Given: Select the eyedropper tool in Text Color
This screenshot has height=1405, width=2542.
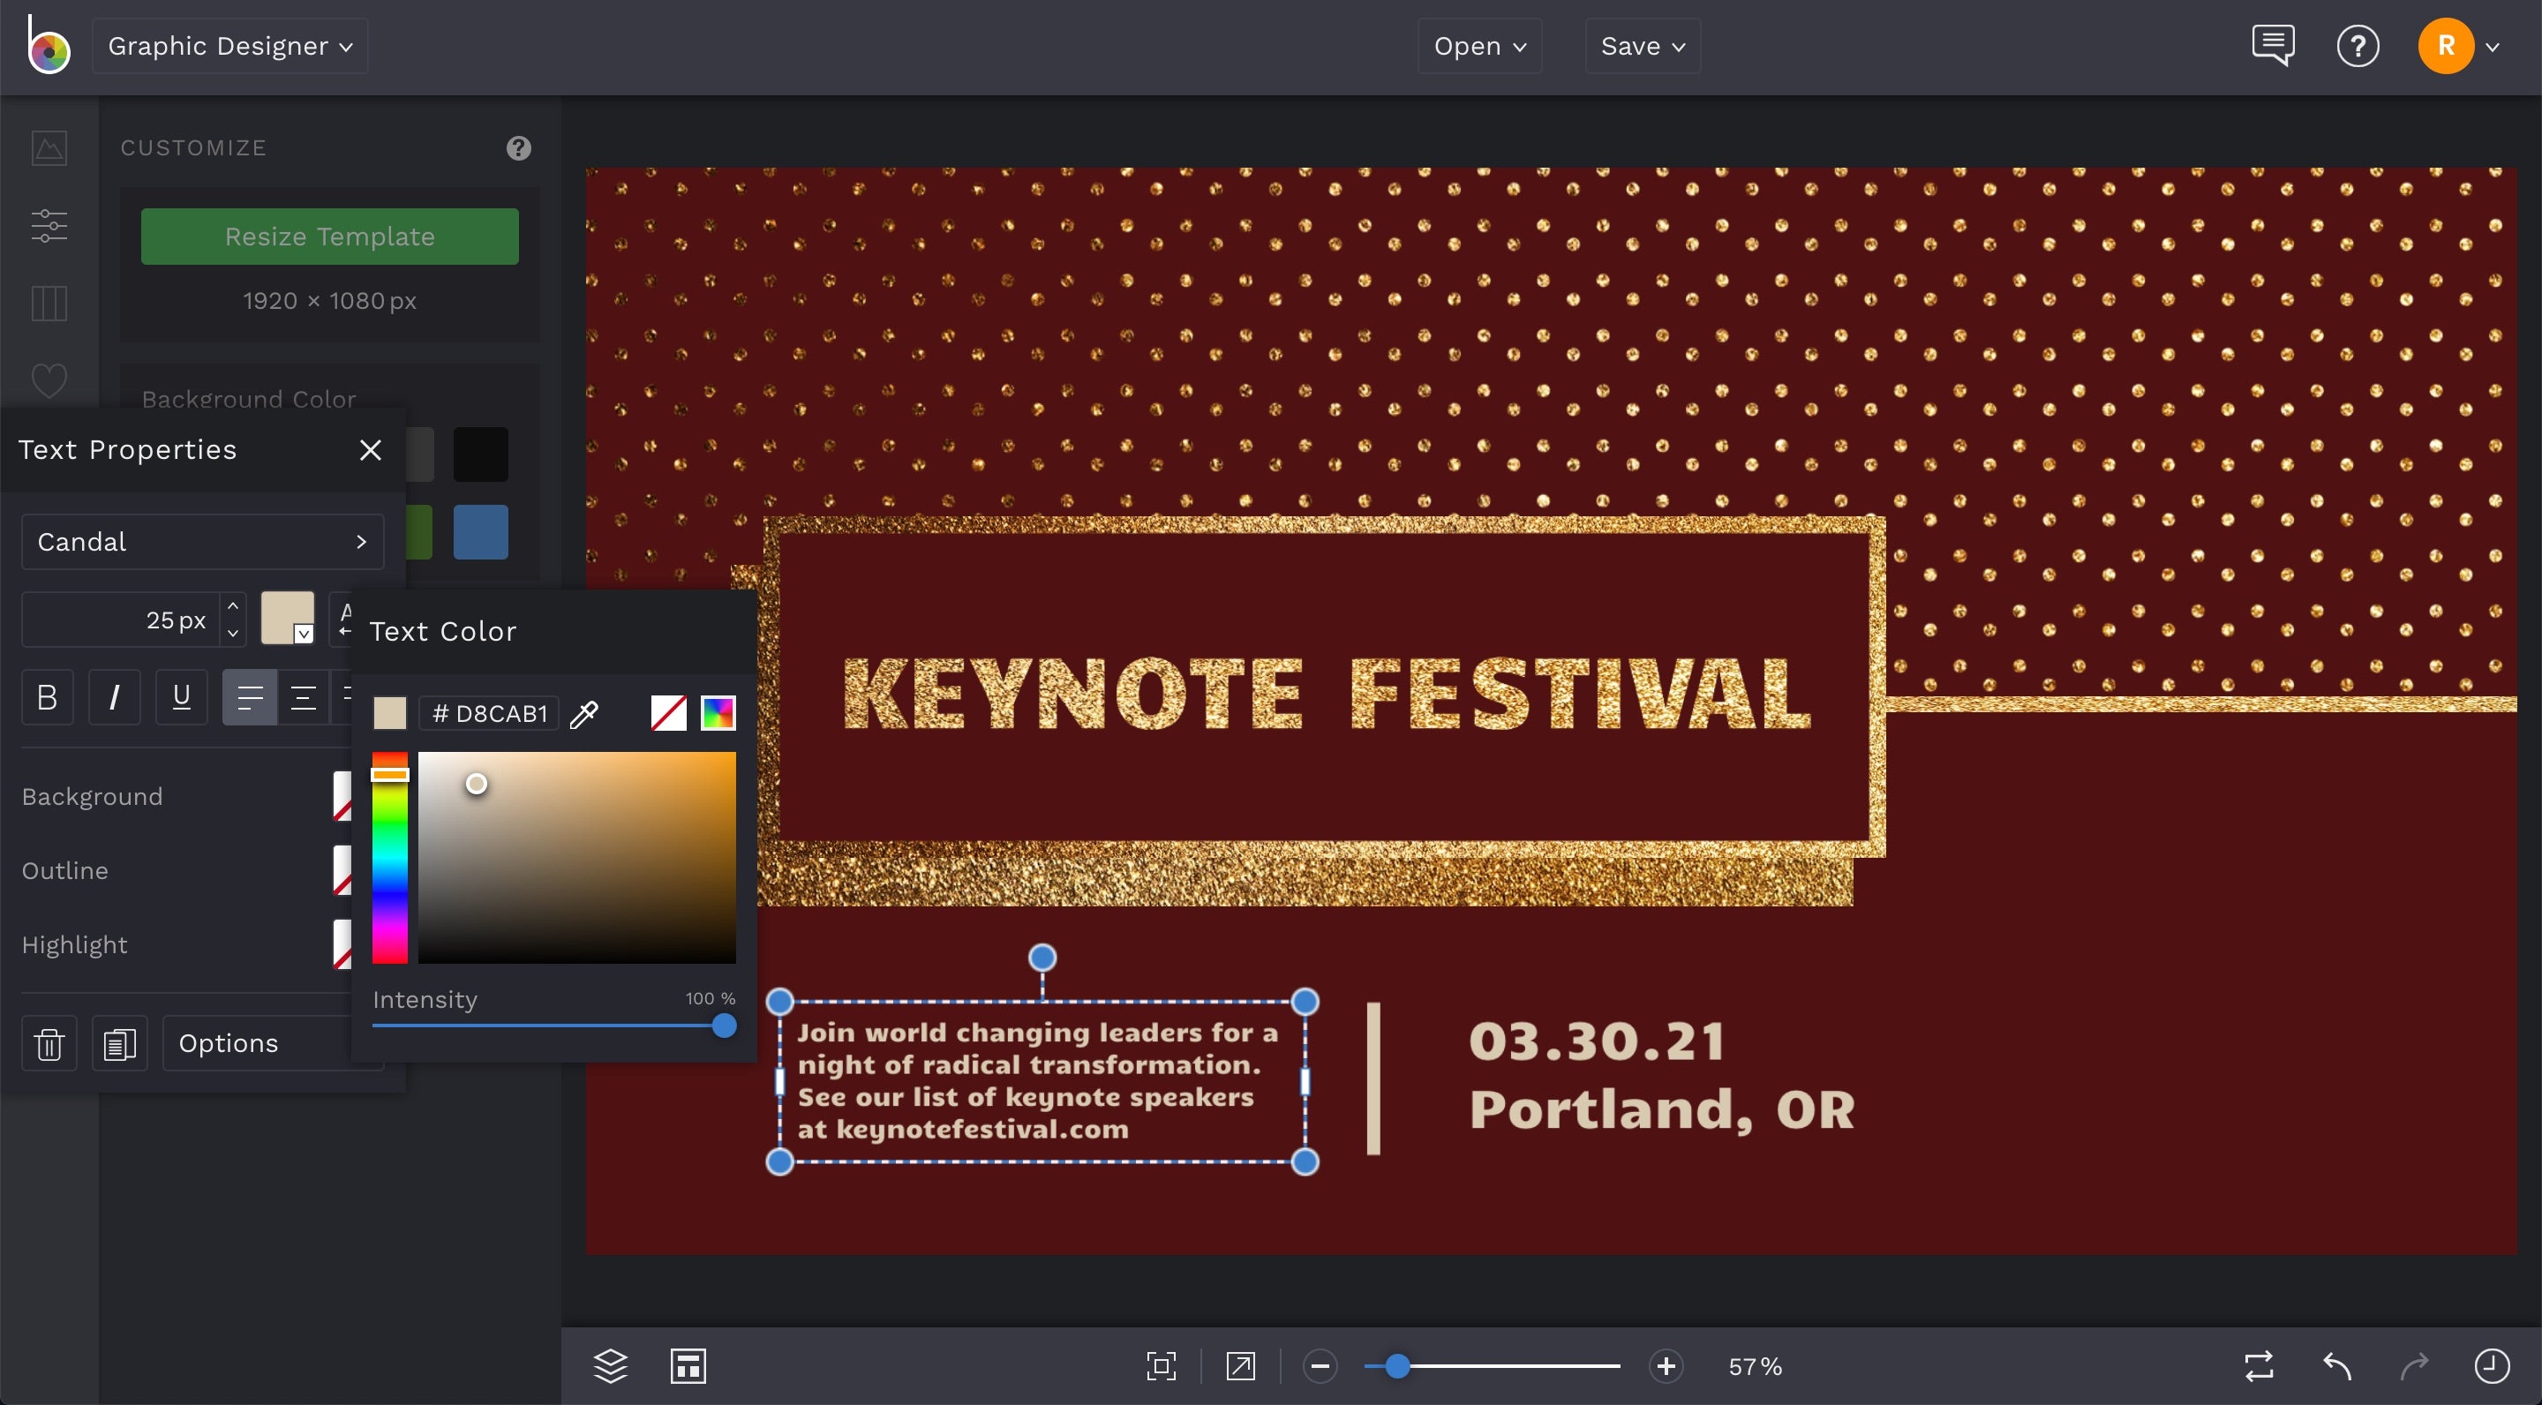Looking at the screenshot, I should point(584,713).
